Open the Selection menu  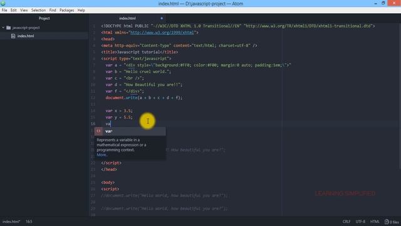point(38,10)
